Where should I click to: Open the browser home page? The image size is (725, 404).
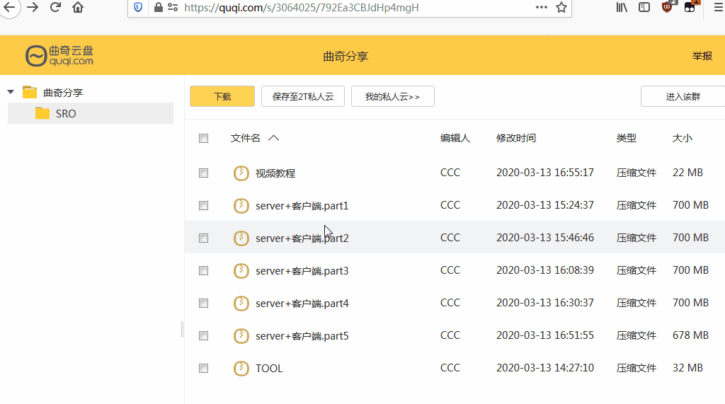pos(78,7)
